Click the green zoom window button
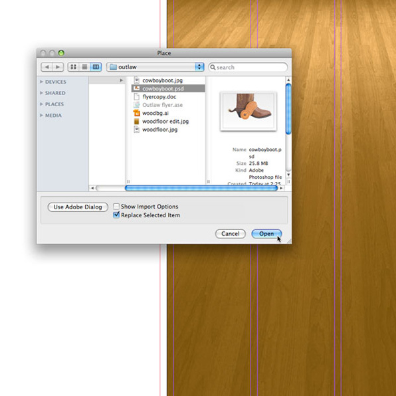 point(61,53)
